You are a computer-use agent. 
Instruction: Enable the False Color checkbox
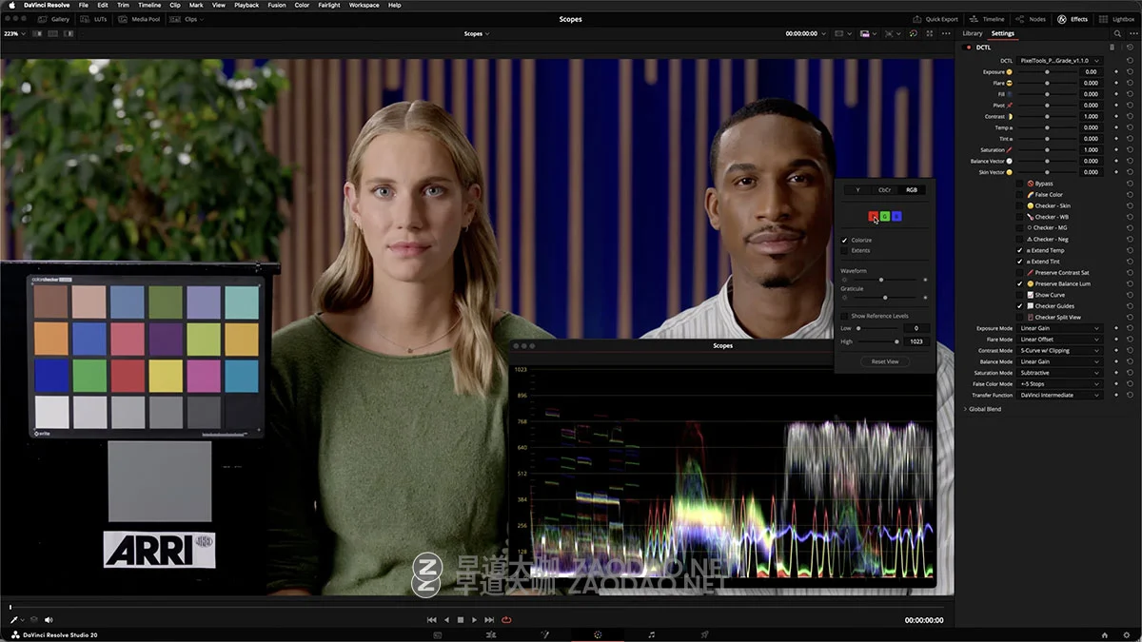coord(1019,194)
